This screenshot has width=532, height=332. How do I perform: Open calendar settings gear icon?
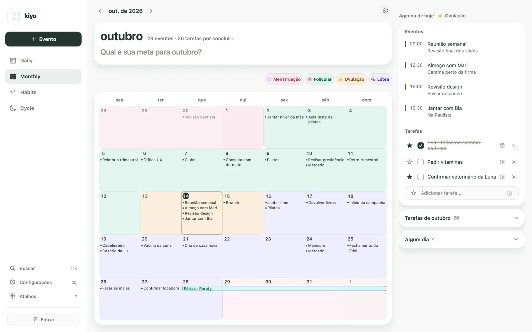click(x=385, y=11)
